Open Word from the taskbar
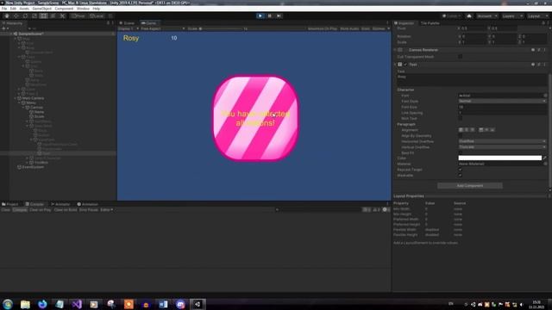The image size is (552, 310). coord(163,304)
